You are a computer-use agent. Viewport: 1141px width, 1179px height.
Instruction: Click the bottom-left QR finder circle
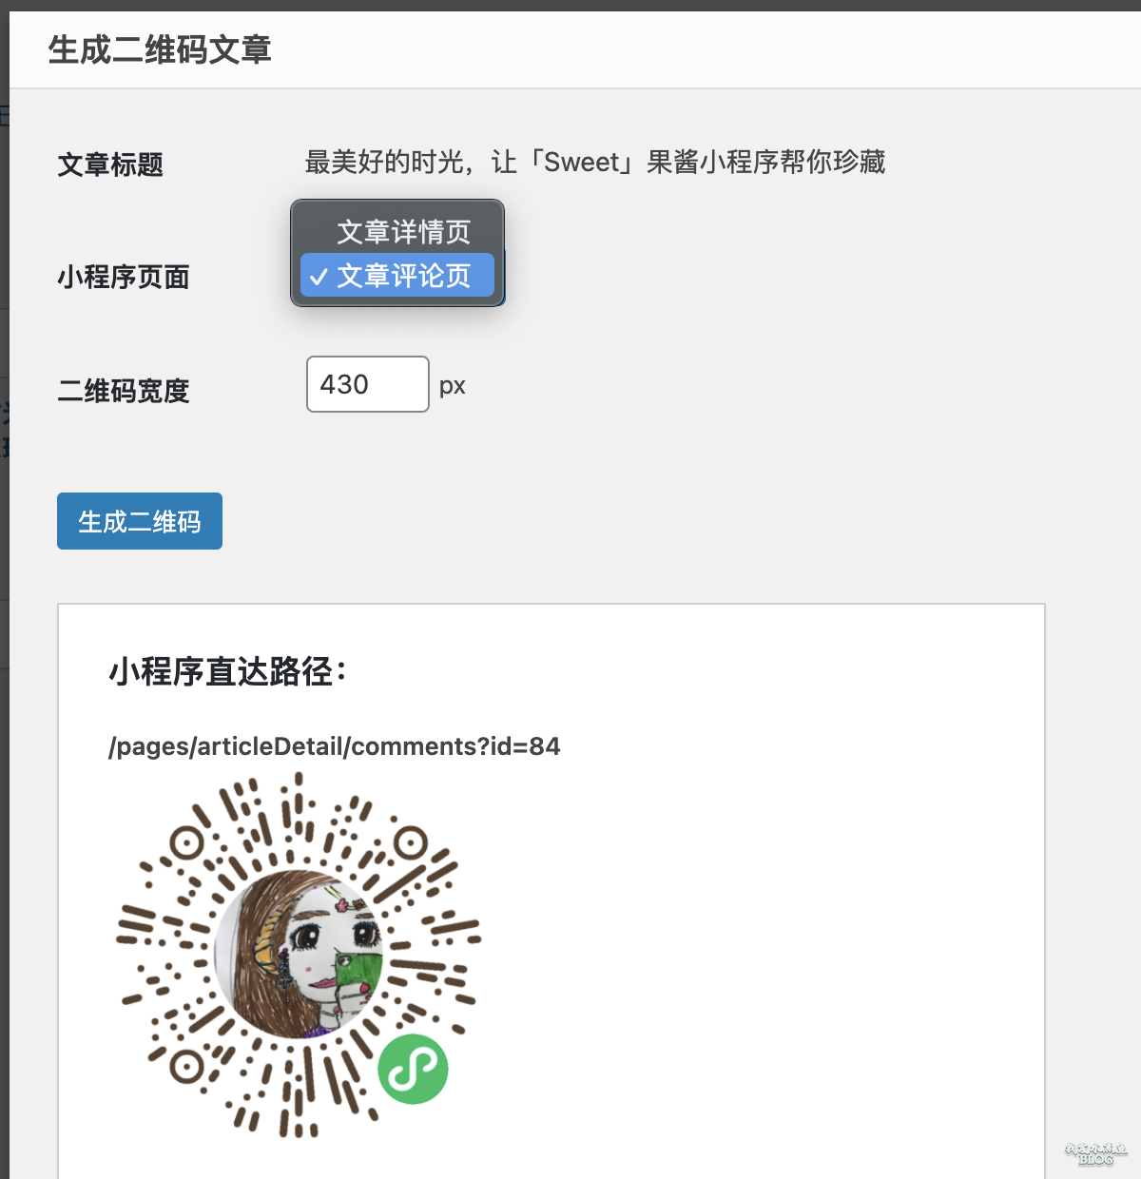[186, 1067]
